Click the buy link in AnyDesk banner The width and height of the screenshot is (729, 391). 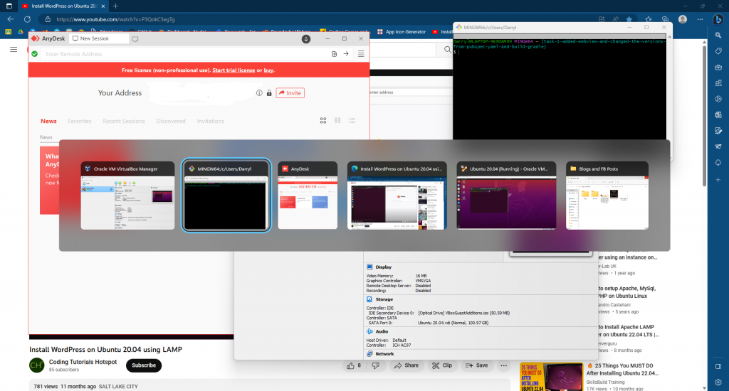268,70
